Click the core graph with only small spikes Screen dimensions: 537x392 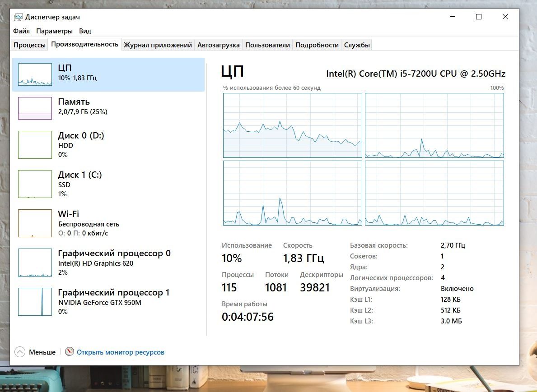434,193
